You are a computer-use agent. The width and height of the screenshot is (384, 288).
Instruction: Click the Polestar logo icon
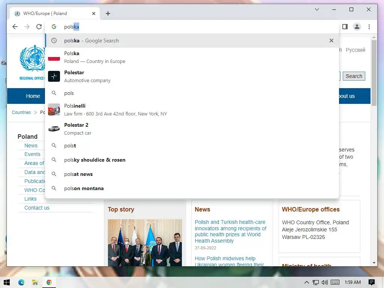pyautogui.click(x=54, y=76)
